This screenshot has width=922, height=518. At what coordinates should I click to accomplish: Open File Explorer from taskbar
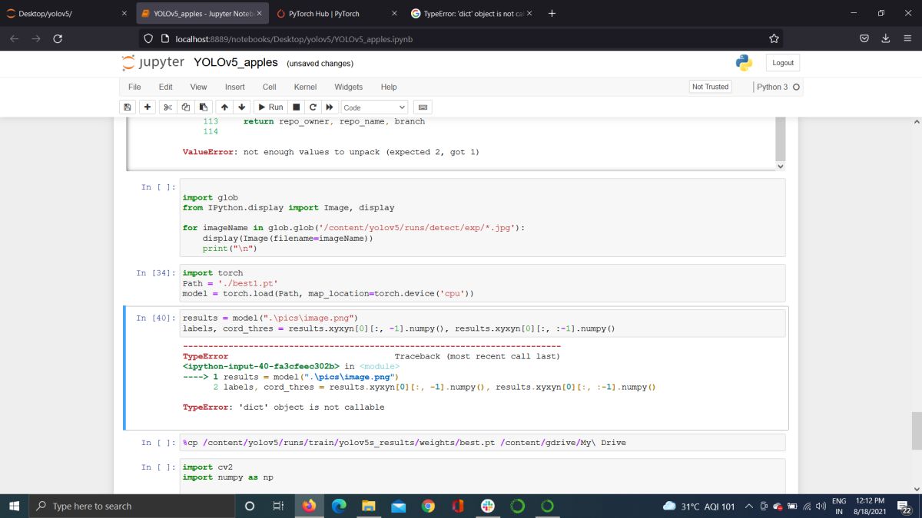369,506
